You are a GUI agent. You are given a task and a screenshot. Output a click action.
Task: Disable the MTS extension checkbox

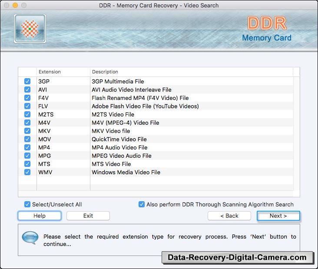click(27, 164)
